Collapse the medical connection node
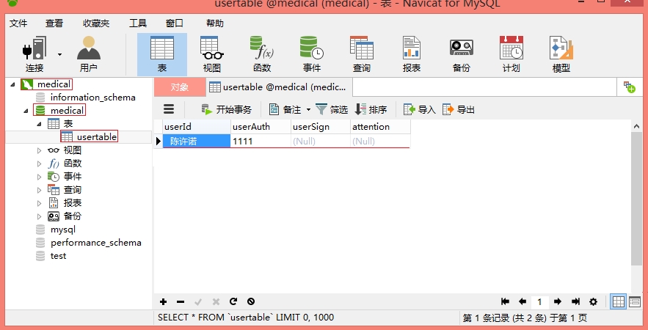This screenshot has width=648, height=330. 12,84
